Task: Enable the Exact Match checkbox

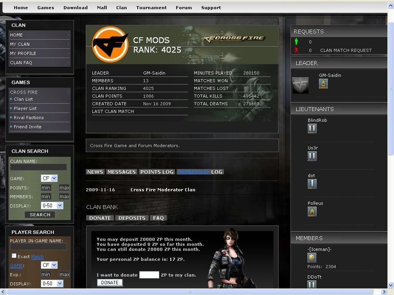Action: pos(14,256)
